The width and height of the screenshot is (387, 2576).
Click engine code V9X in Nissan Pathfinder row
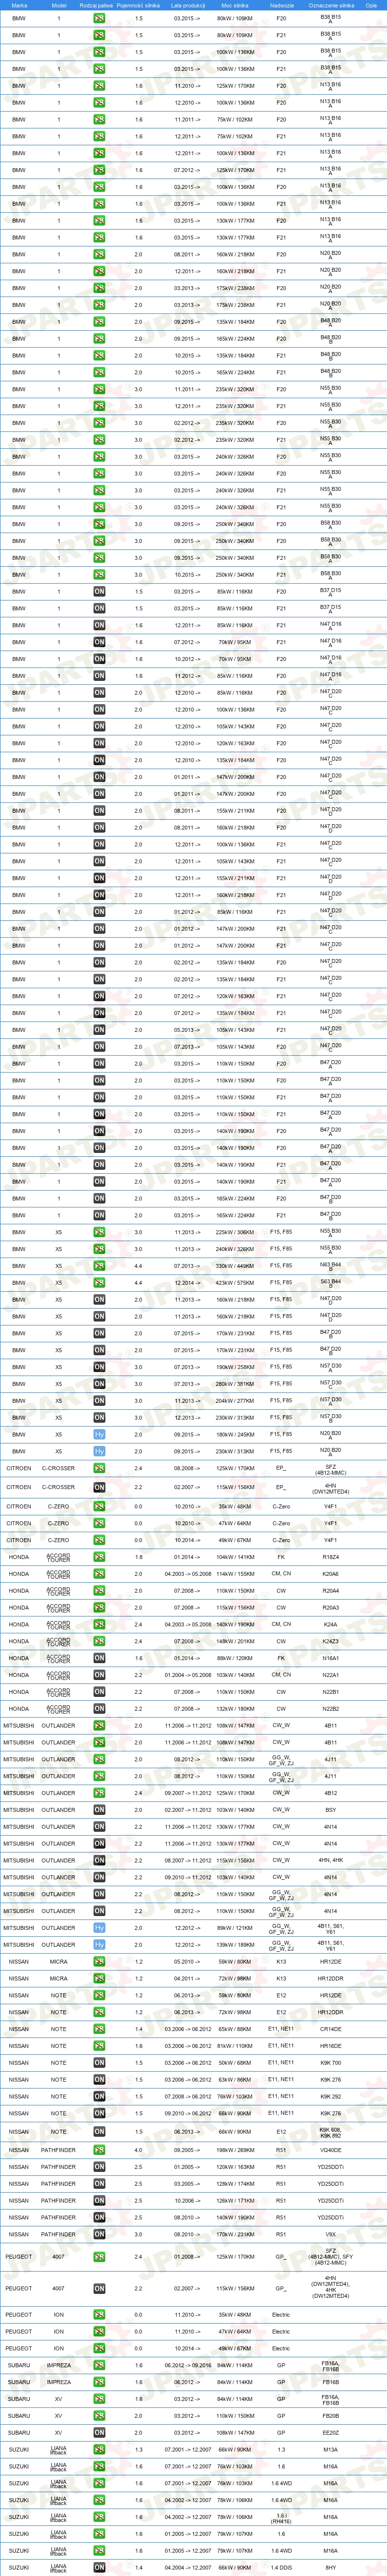coord(330,2234)
